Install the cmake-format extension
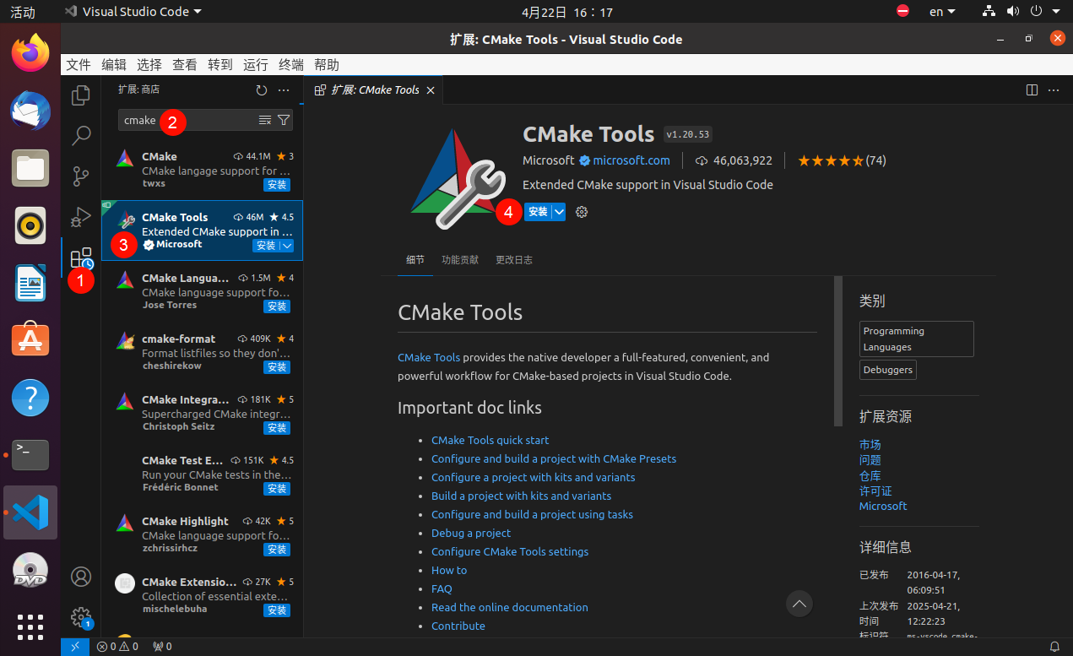 coord(277,367)
